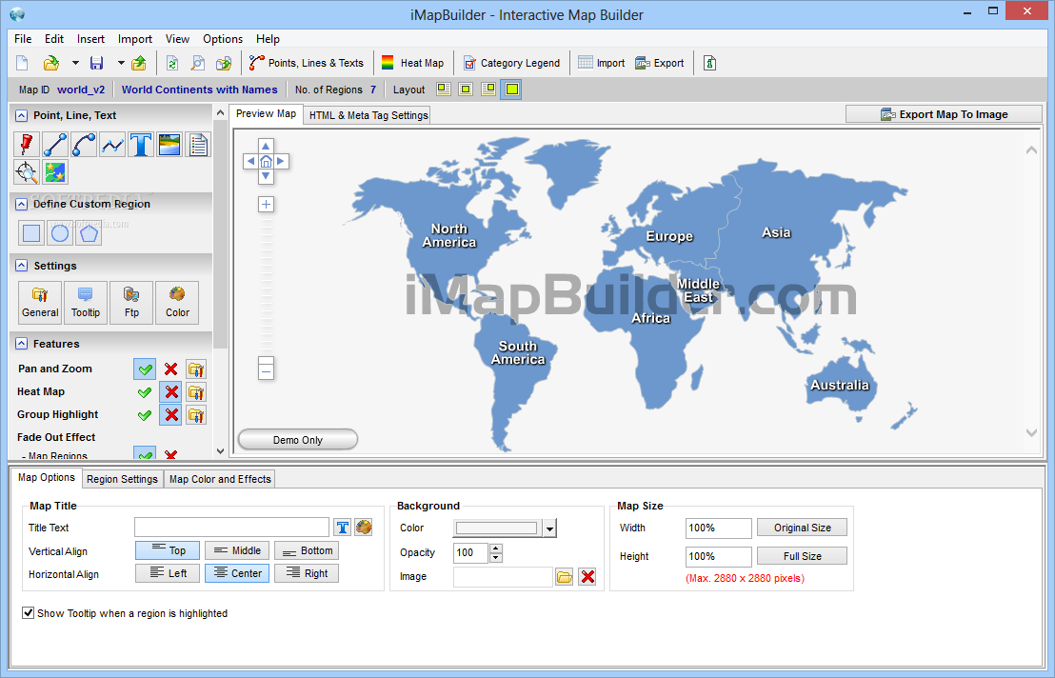Open the File menu
The height and width of the screenshot is (678, 1055).
point(23,39)
